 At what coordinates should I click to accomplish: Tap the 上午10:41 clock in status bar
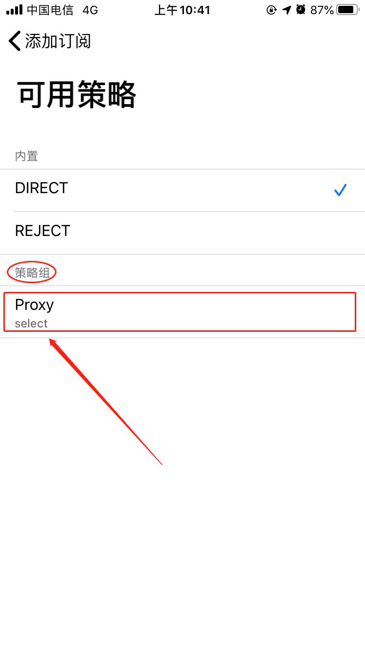(x=182, y=10)
